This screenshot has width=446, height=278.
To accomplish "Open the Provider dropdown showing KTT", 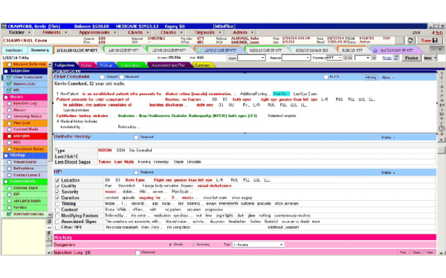I will (x=334, y=58).
